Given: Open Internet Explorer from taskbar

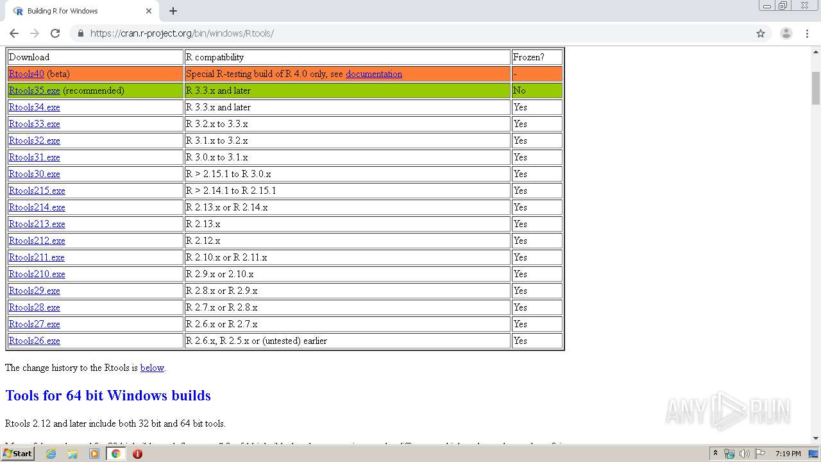Looking at the screenshot, I should point(51,454).
